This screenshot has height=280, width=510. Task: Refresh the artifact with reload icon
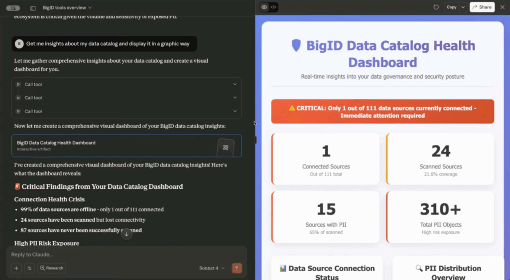coord(436,7)
